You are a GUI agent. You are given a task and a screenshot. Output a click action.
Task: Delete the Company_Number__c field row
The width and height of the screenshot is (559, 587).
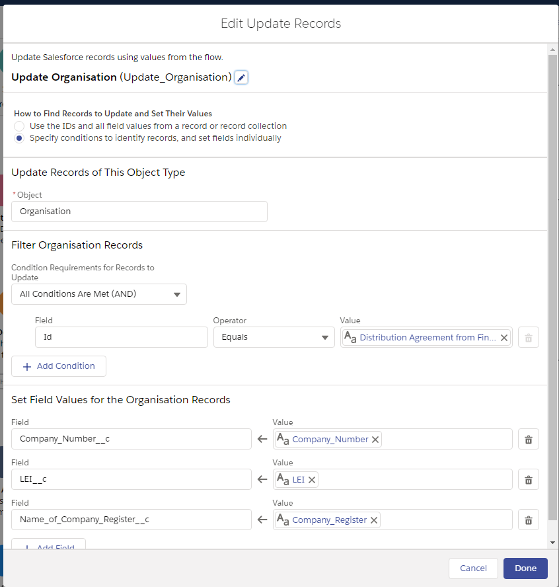tap(528, 440)
